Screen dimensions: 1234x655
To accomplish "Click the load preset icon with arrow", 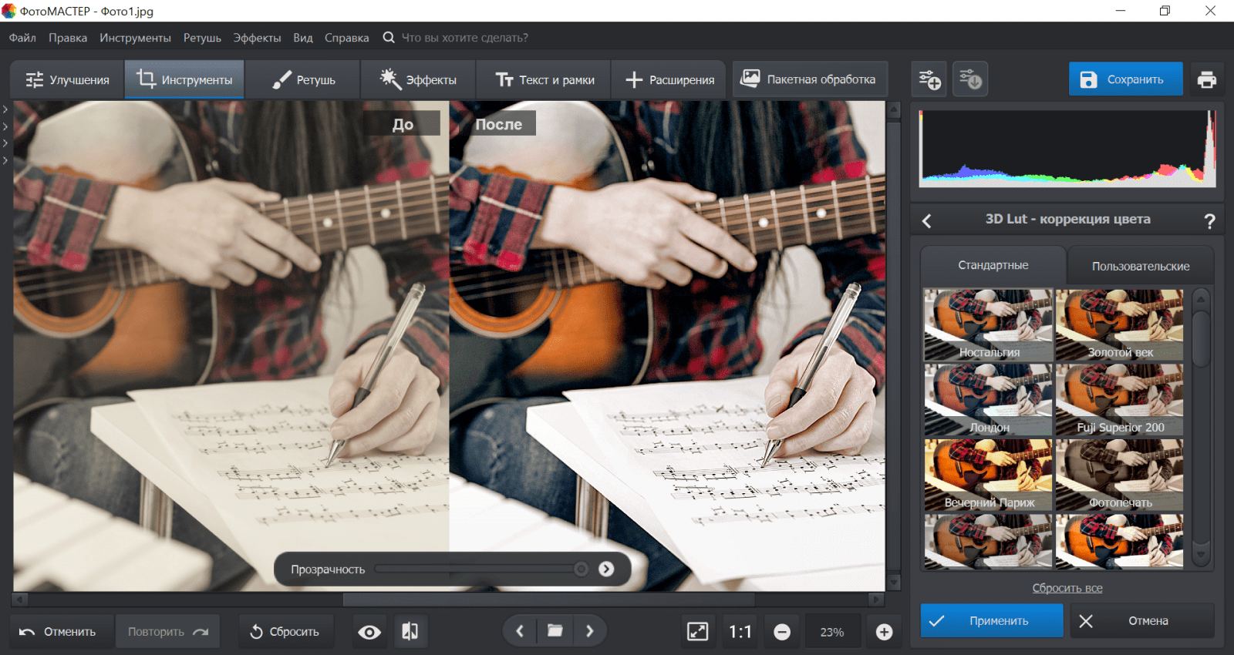I will coord(970,79).
